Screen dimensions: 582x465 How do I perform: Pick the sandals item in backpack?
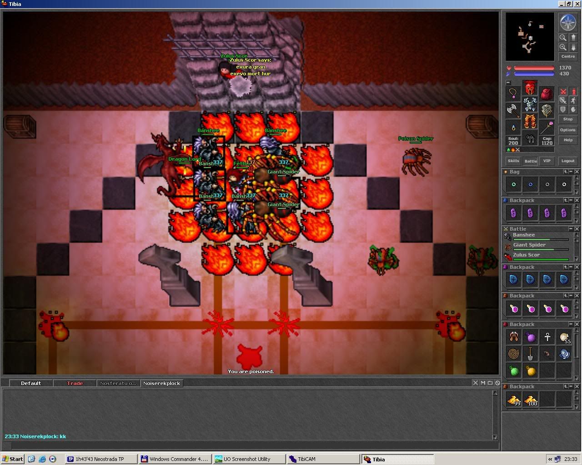[514, 337]
